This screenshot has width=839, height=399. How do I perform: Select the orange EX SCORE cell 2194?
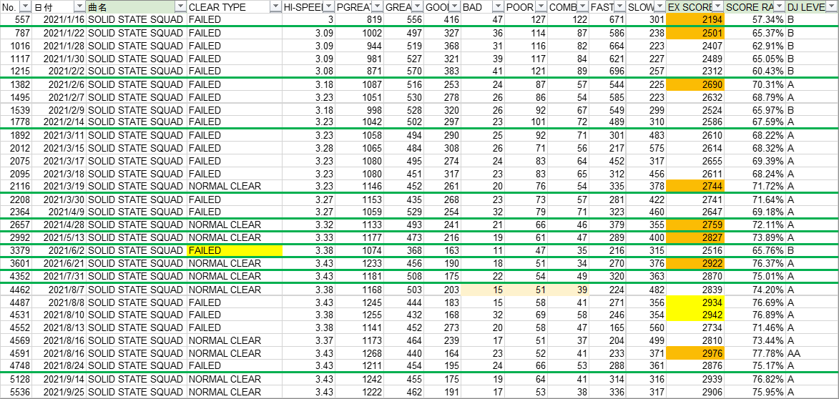click(x=696, y=20)
